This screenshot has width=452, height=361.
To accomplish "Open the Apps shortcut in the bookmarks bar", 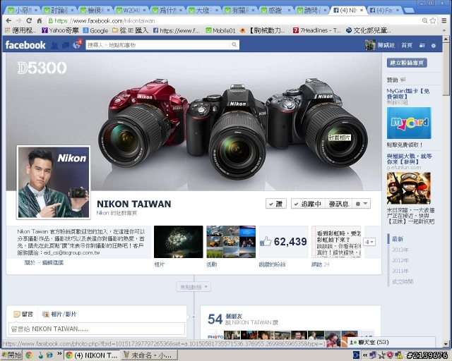I will click(20, 30).
